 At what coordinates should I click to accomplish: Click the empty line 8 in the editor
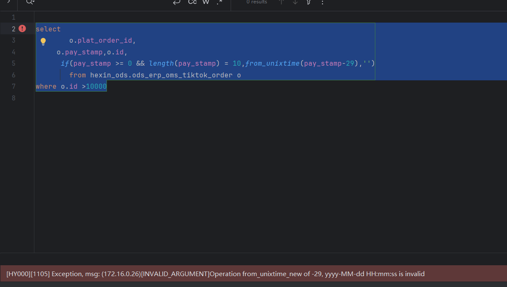[168, 98]
